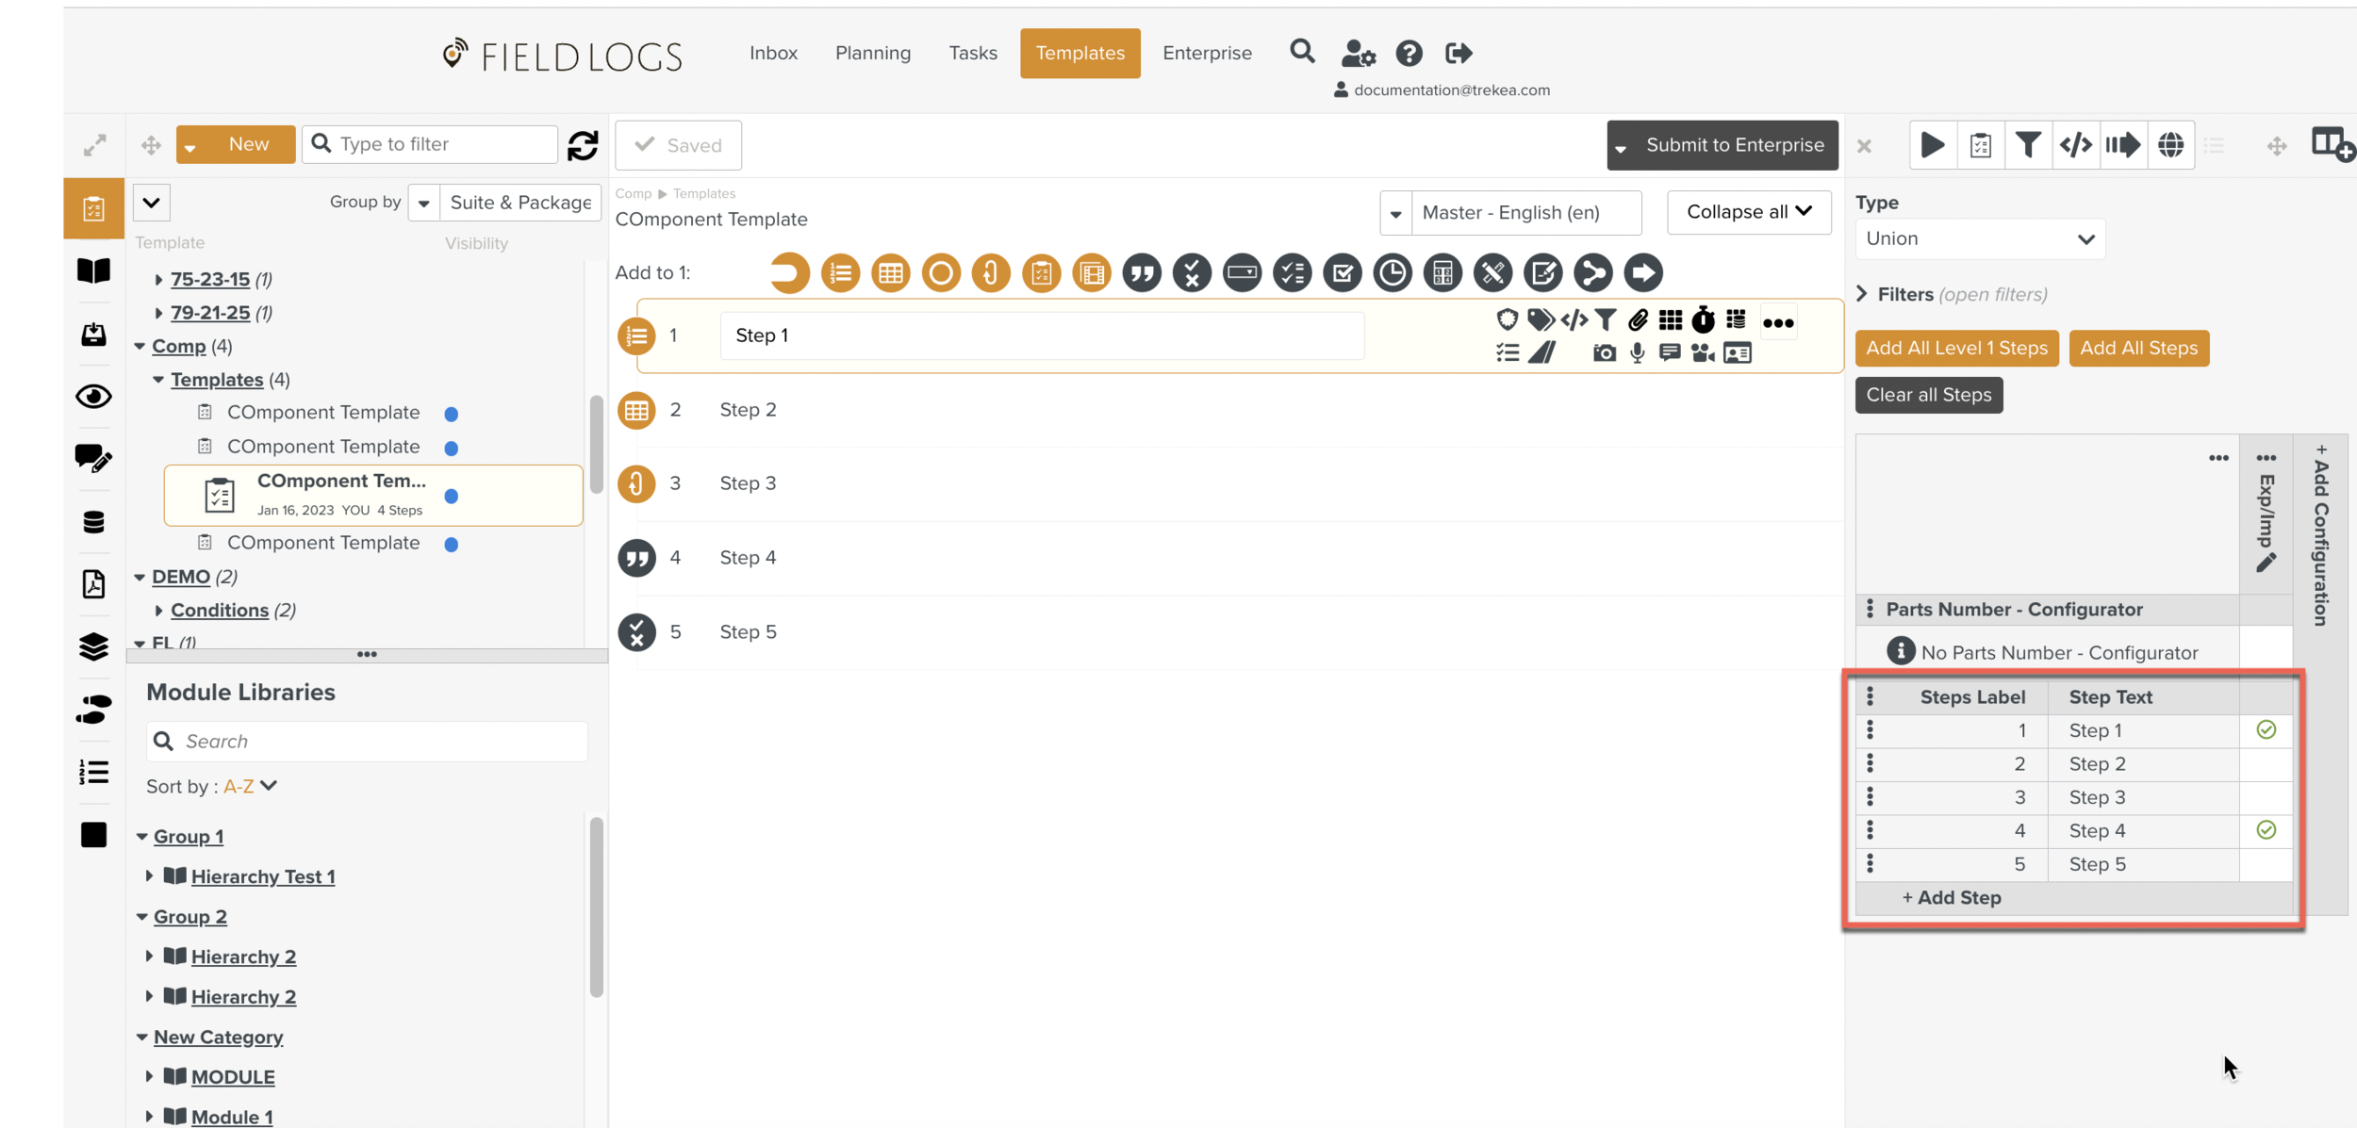Toggle the check mark for Step 4 row
The width and height of the screenshot is (2357, 1128).
coord(2266,830)
